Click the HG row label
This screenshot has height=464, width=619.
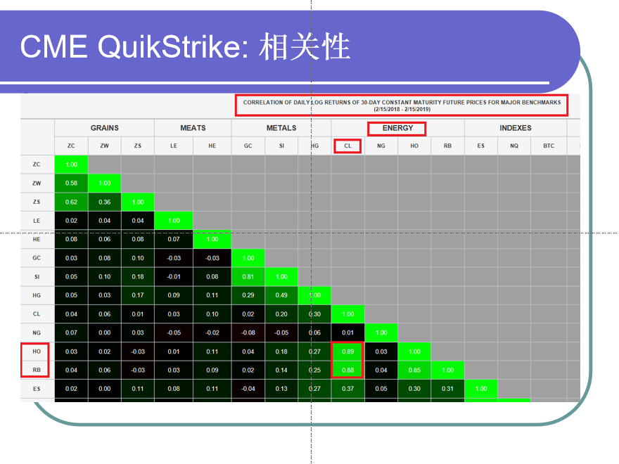[37, 295]
